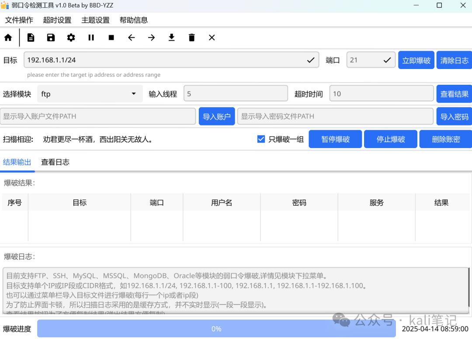Screen dimensions: 472x339
Task: Click the trash icon in the toolbar
Action: [191, 38]
